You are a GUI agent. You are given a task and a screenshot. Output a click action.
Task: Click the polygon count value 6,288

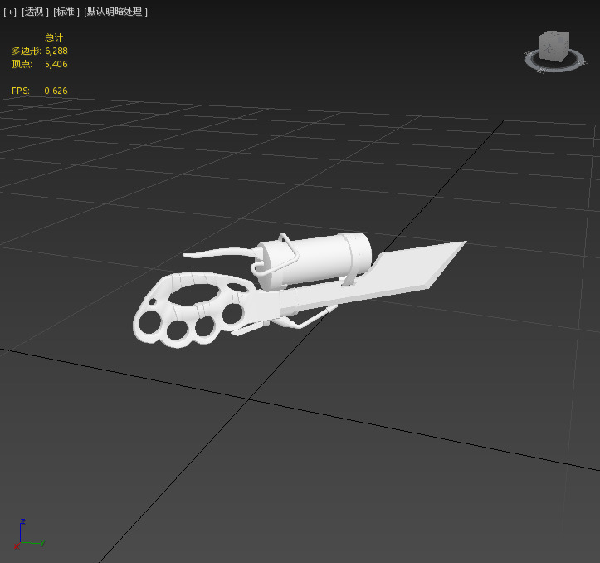(56, 51)
